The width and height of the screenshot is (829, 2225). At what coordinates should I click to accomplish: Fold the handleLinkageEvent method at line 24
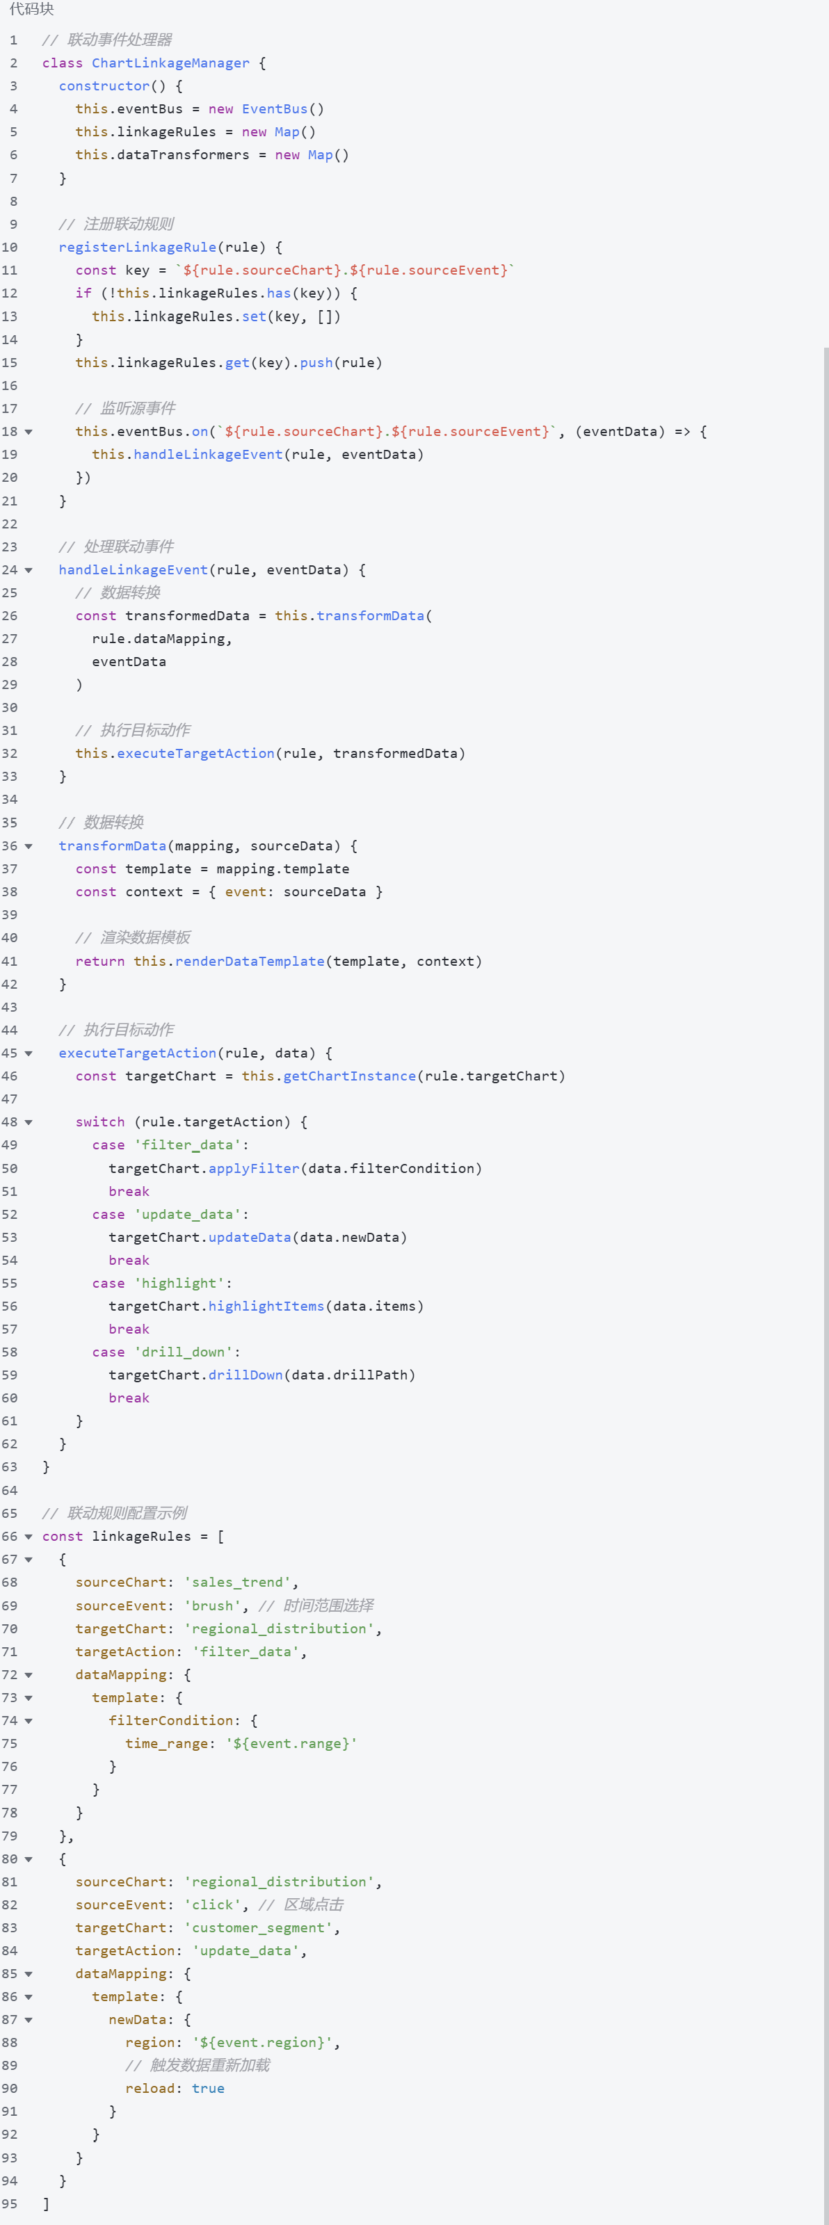tap(29, 570)
